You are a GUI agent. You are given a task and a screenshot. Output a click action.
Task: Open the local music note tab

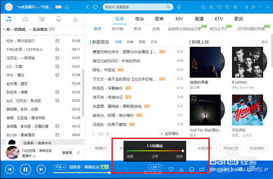[9, 19]
